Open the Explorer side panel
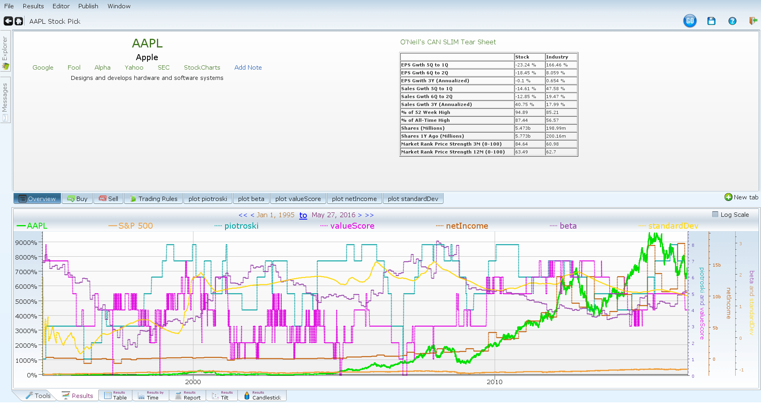761x411 pixels. click(5, 51)
